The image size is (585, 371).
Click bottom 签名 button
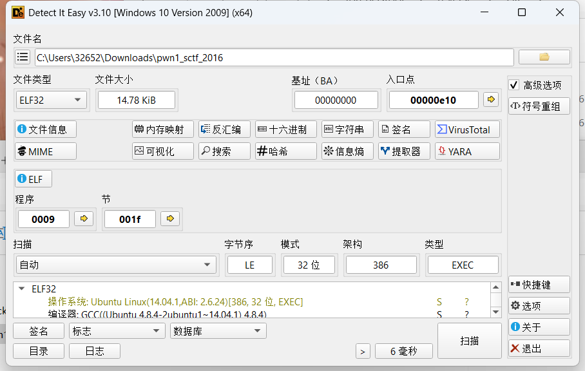(39, 330)
